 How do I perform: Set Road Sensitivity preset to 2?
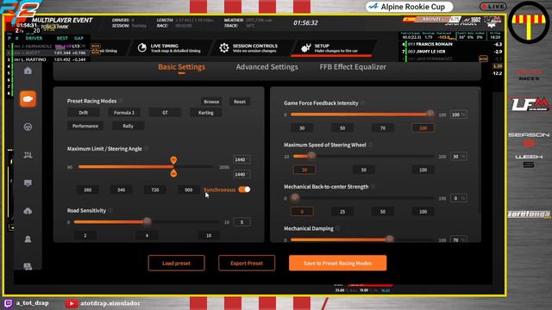(x=85, y=235)
